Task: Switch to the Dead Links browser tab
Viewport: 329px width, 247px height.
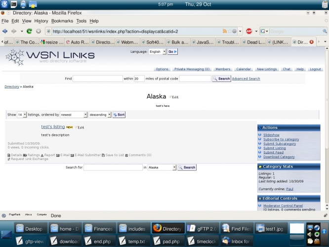Action: pyautogui.click(x=256, y=42)
